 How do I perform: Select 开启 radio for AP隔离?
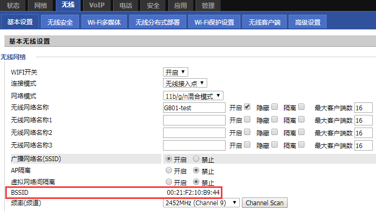click(169, 171)
